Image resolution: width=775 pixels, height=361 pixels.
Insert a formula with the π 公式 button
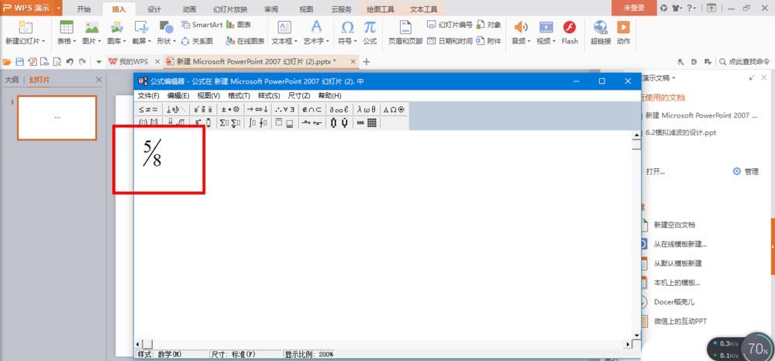click(x=370, y=33)
